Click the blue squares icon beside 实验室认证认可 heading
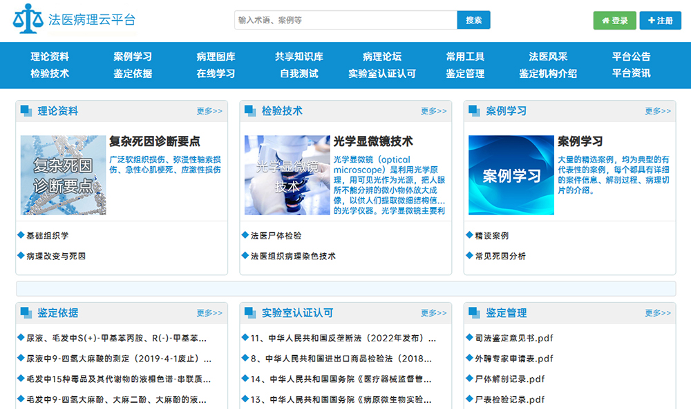The height and width of the screenshot is (409, 691). (250, 313)
